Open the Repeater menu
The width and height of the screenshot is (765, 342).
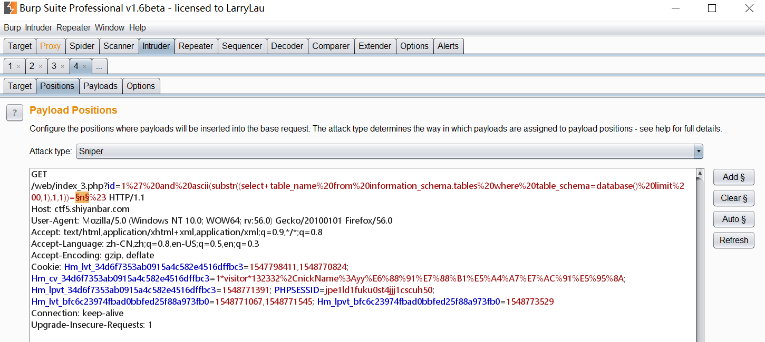(74, 27)
